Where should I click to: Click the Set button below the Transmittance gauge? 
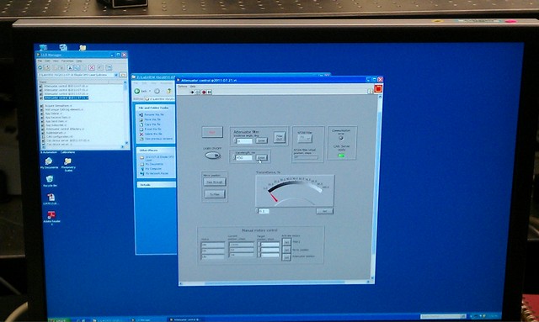(x=324, y=211)
